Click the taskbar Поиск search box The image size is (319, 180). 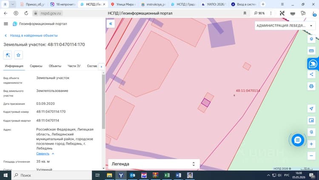click(x=52, y=175)
